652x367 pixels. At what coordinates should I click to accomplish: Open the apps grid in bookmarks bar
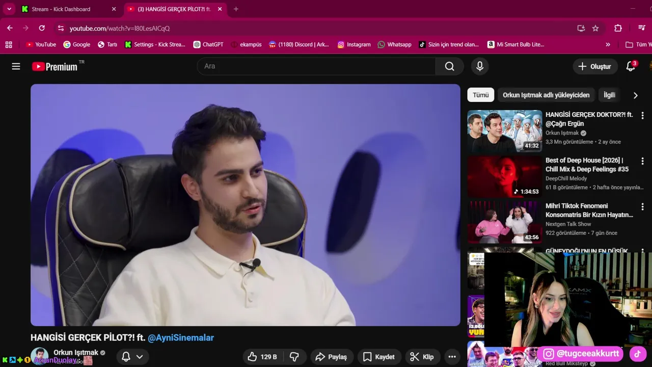click(9, 44)
